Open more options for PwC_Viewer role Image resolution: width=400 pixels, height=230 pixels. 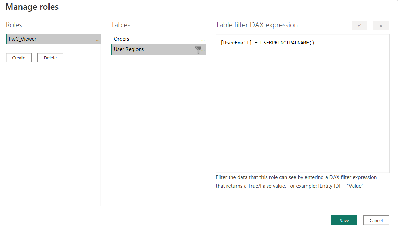pos(98,40)
